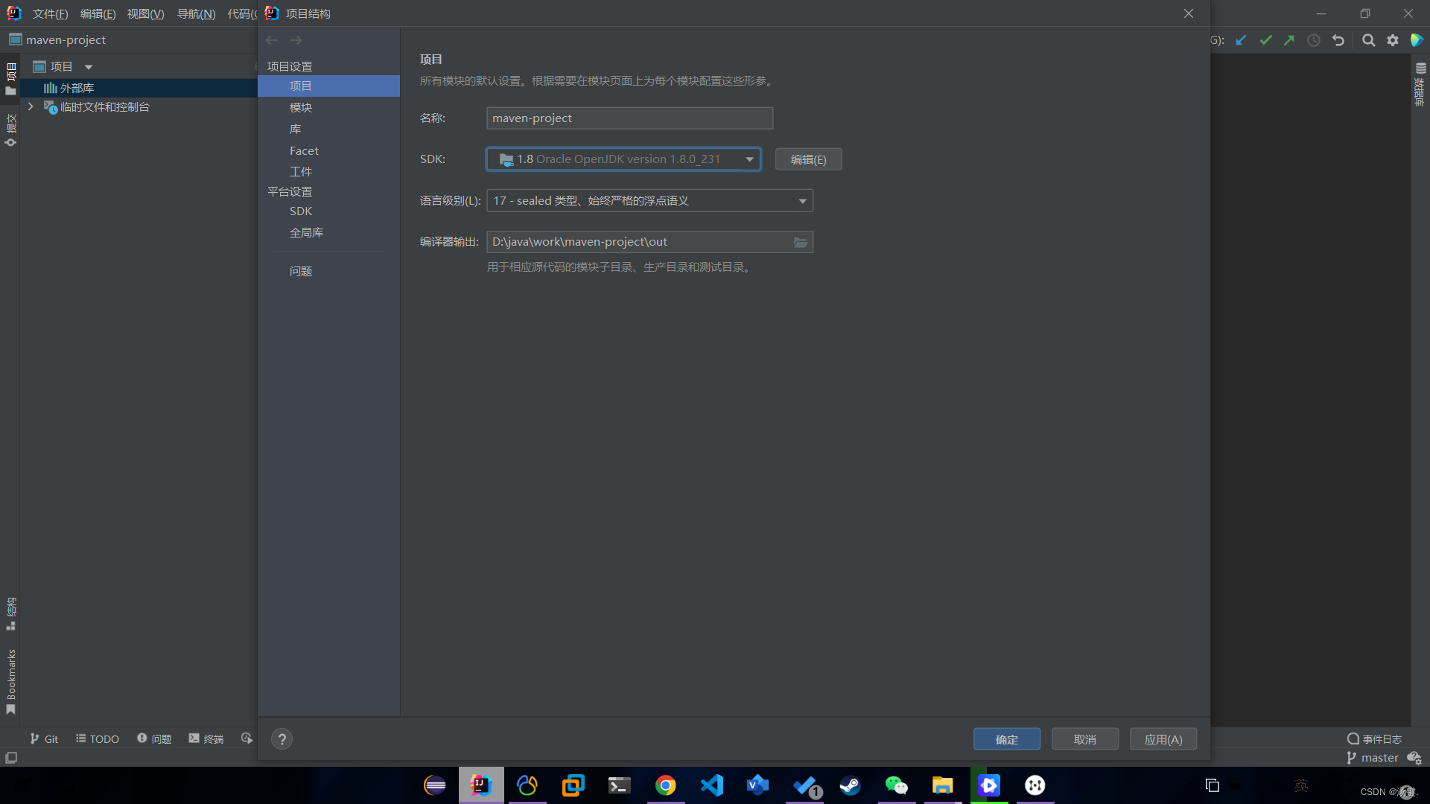Open Git tool window at bottom
Screen dimensions: 1430x804
click(44, 738)
